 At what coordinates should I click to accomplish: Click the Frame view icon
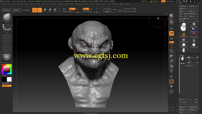(171, 51)
